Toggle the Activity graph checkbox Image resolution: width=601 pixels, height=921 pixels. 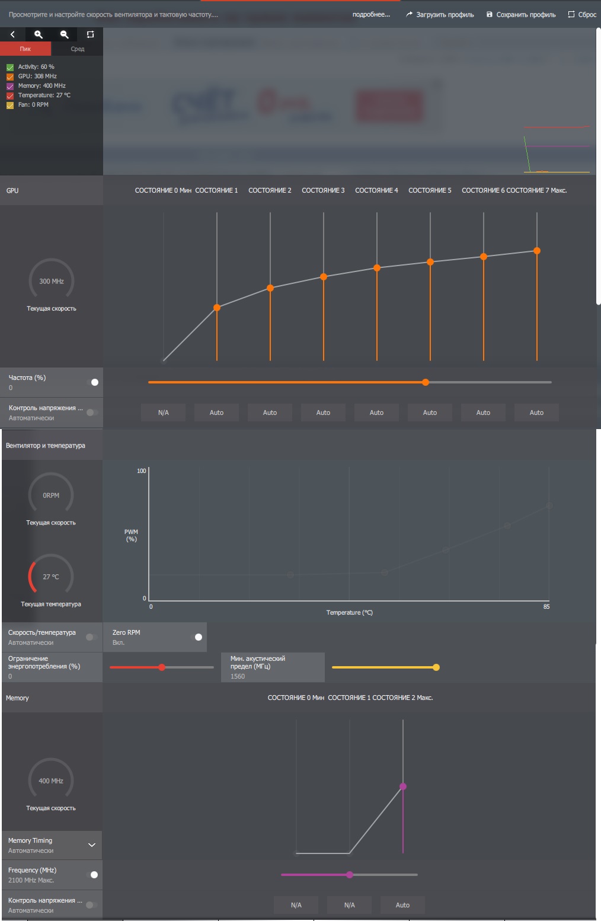[10, 67]
